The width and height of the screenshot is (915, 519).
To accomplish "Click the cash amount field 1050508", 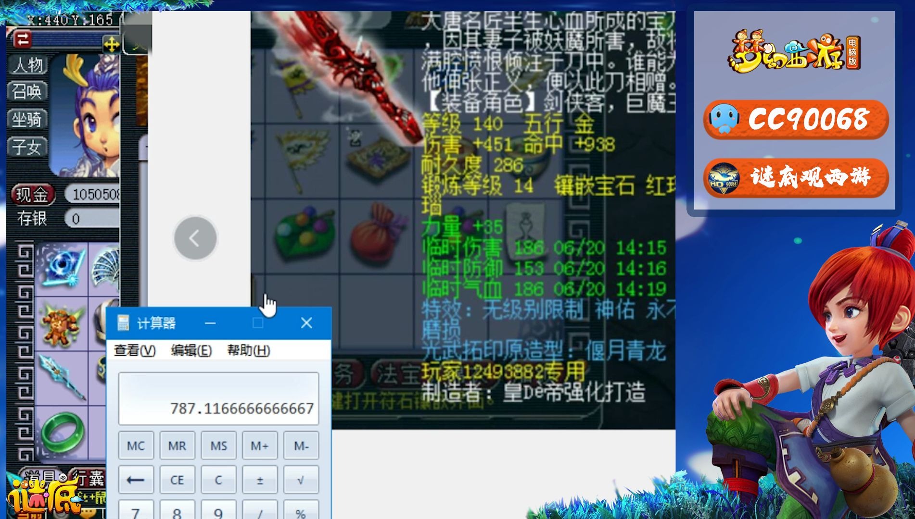I will click(x=92, y=194).
